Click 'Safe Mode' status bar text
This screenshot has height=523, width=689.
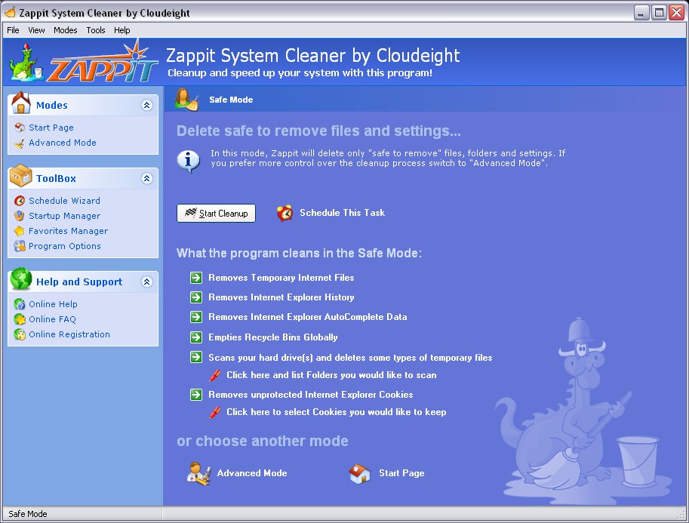click(28, 514)
